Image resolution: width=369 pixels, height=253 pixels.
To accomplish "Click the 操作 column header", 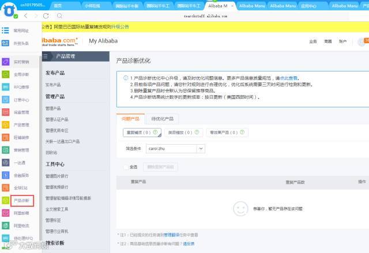I will pyautogui.click(x=362, y=182).
